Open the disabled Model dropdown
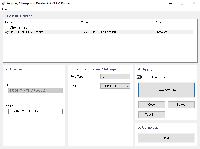This screenshot has height=149, width=200. (36, 91)
